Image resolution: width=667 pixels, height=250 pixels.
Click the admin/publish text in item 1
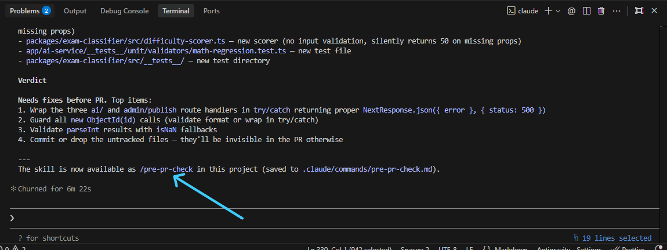click(x=150, y=110)
